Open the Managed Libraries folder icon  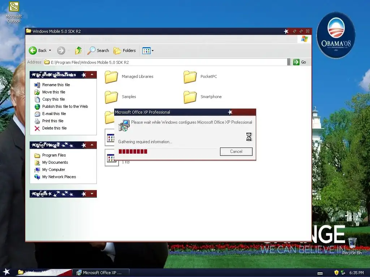click(111, 77)
